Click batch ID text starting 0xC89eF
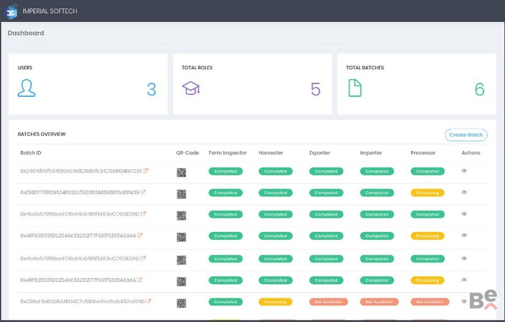Viewport: 505px width, 322px height. click(82, 302)
